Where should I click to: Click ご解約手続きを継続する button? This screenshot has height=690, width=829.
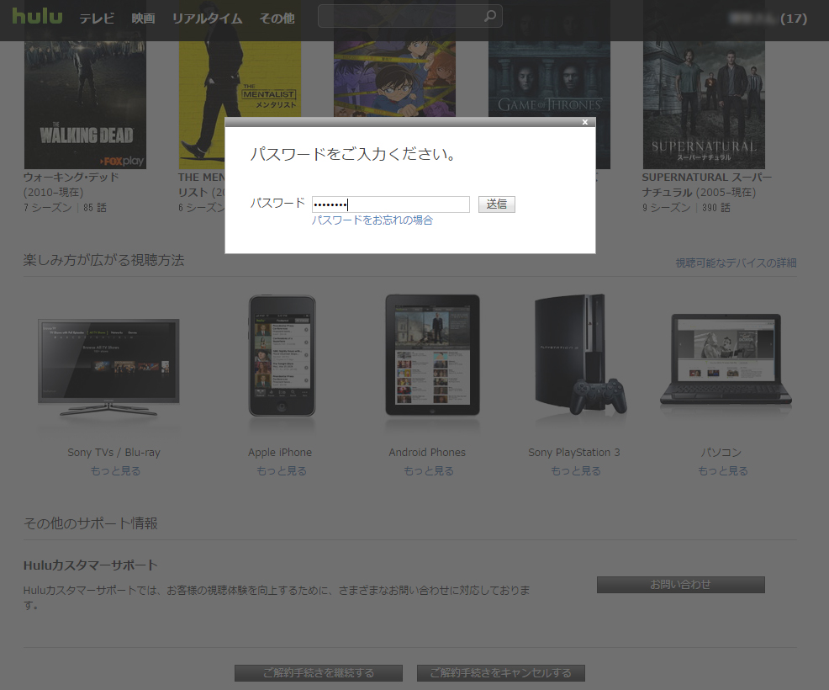[319, 673]
